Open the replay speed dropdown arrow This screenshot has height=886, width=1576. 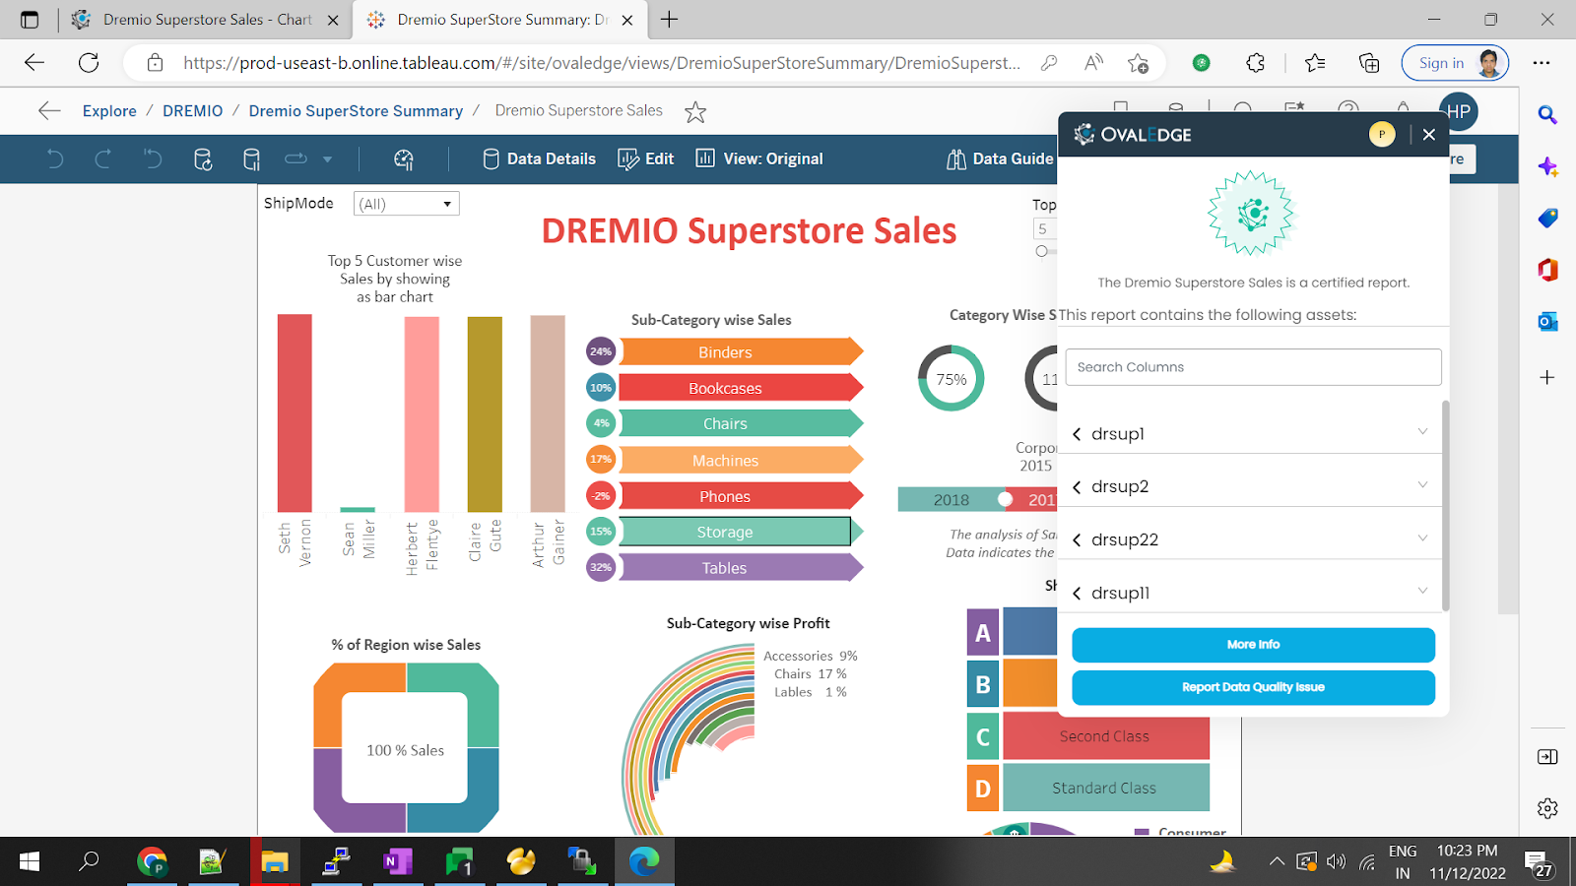327,159
